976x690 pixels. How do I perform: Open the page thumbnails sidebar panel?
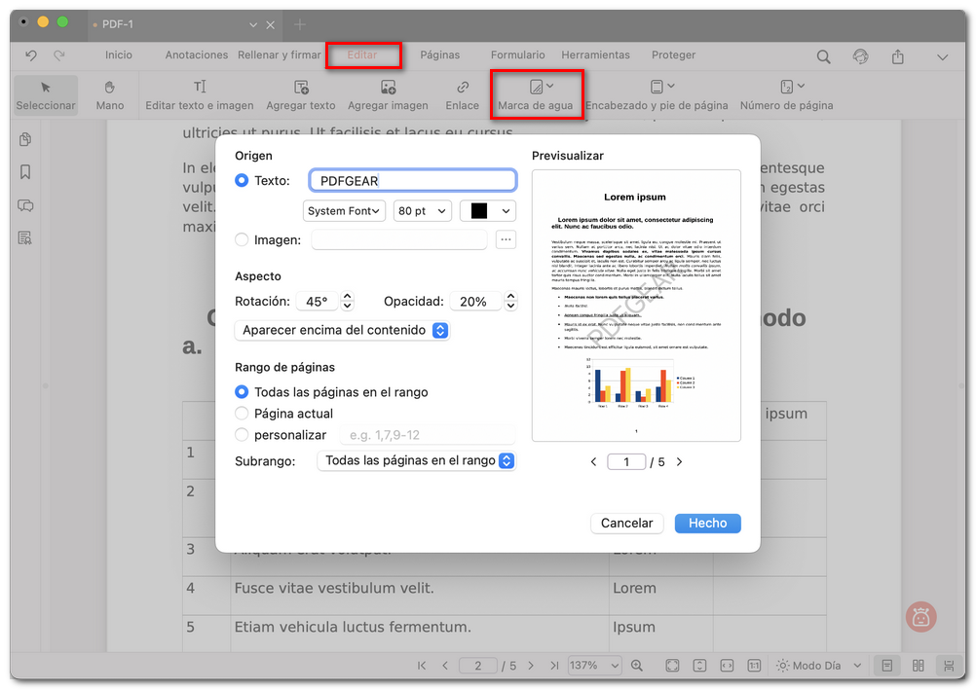(25, 139)
